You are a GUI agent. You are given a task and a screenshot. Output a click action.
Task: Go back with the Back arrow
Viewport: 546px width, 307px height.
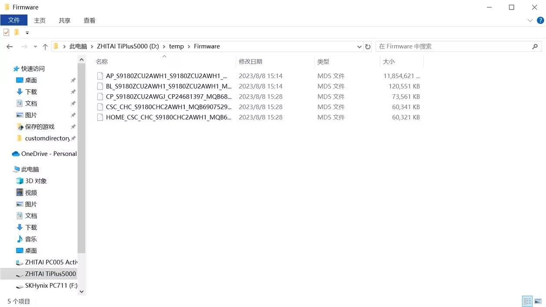click(10, 46)
